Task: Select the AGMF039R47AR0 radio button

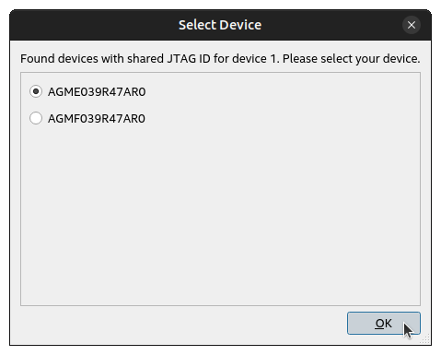Action: [36, 118]
